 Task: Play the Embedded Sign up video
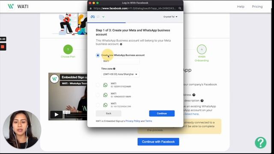coord(57,115)
